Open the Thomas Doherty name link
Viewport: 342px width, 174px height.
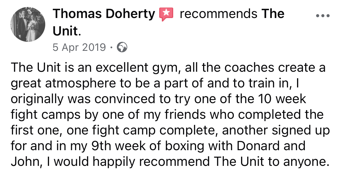(x=104, y=14)
